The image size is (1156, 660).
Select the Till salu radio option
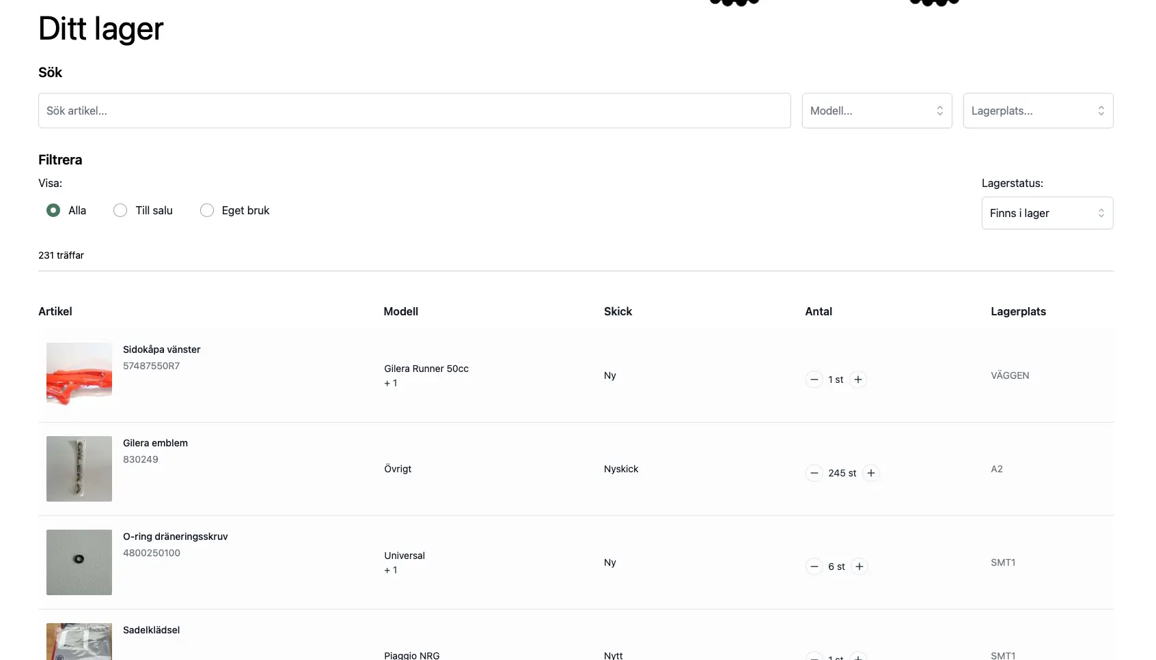coord(120,210)
